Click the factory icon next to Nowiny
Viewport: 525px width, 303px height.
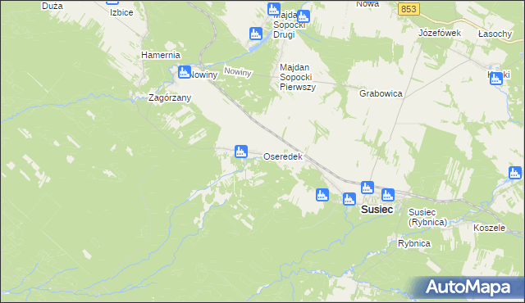coord(184,72)
